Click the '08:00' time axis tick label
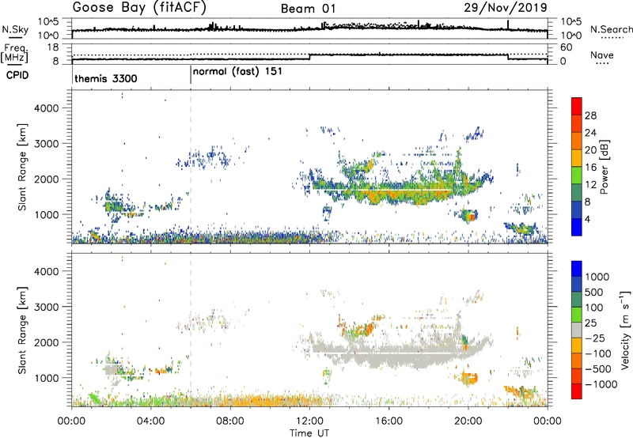Screen dimensions: 633x438 230,421
